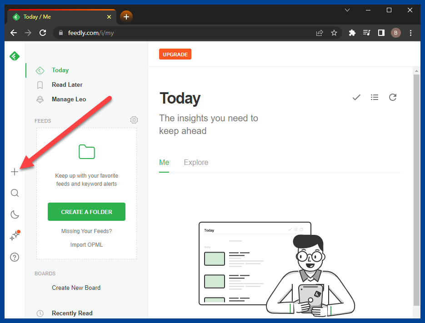Click CREATE A FOLDER button
This screenshot has height=323, width=425.
tap(86, 212)
